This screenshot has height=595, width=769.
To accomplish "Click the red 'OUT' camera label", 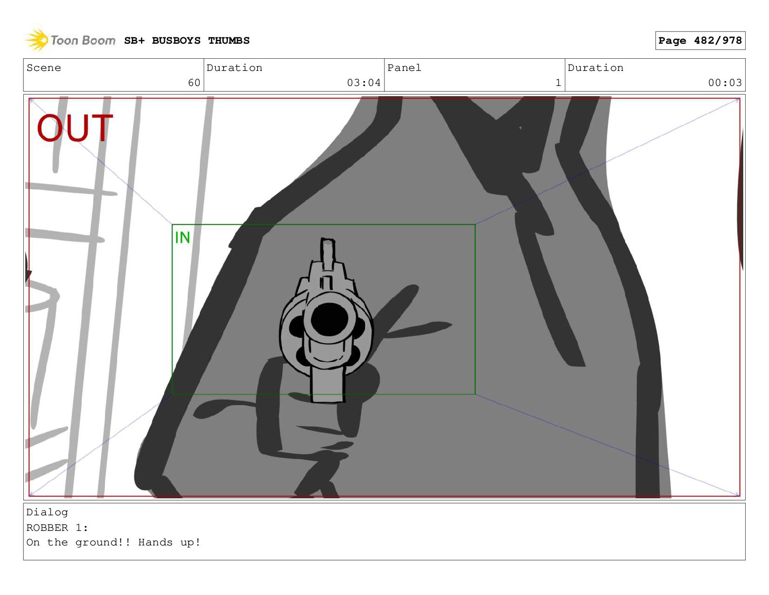I will coord(75,129).
